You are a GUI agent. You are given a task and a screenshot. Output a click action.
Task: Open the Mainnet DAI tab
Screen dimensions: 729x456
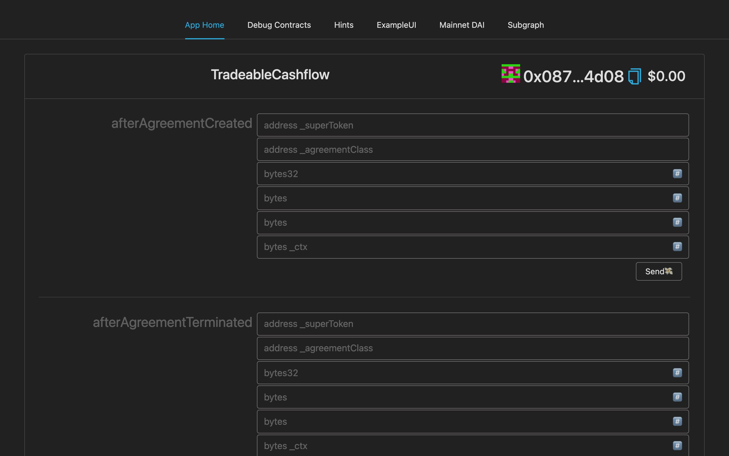(462, 25)
